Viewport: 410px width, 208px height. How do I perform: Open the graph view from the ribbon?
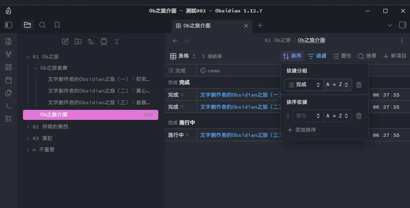point(8,54)
